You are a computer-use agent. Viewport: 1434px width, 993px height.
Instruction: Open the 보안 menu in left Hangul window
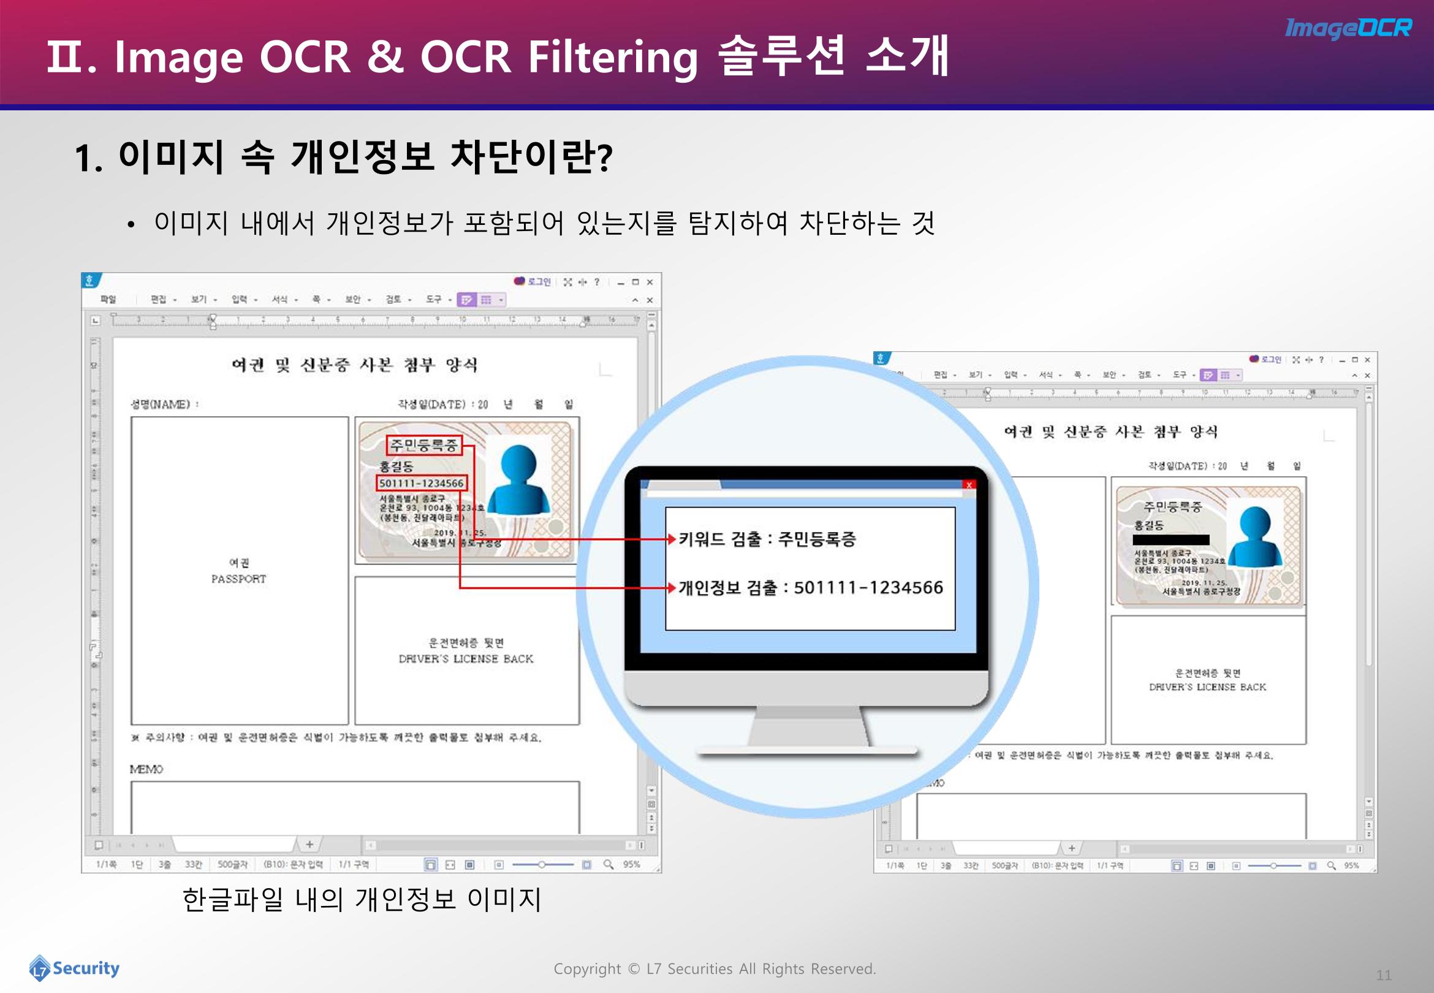352,299
